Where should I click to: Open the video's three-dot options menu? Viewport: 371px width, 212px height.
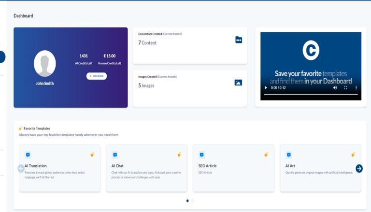(356, 88)
